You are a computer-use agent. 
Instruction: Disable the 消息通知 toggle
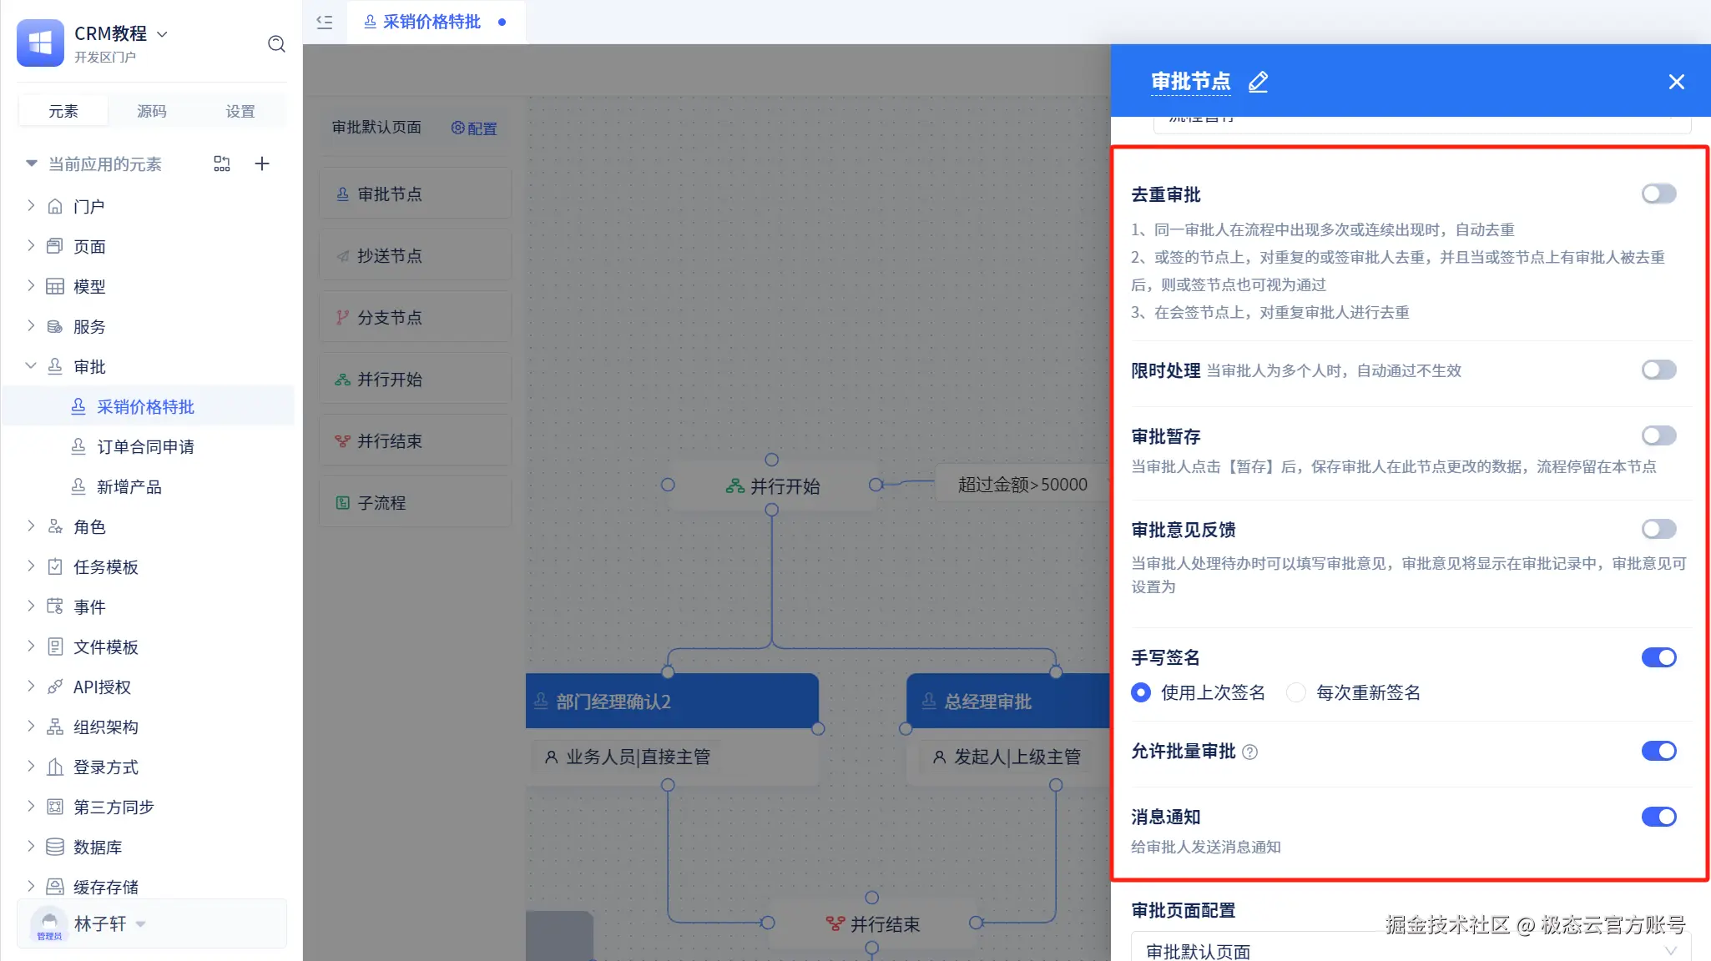1658,818
